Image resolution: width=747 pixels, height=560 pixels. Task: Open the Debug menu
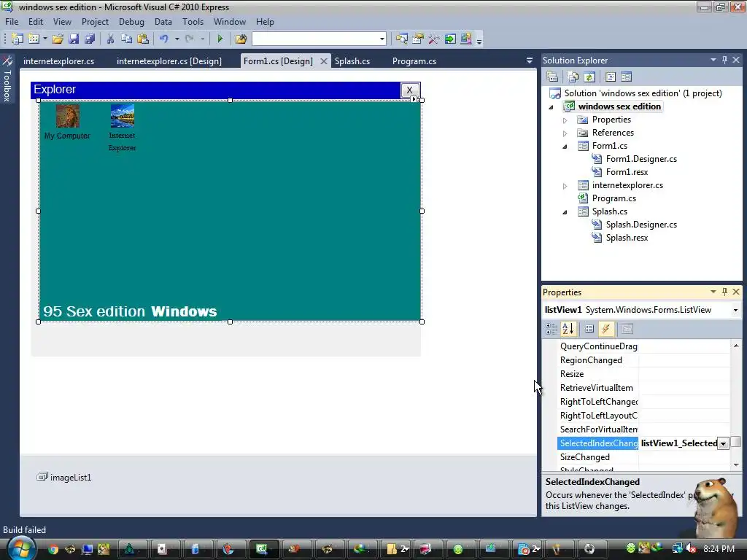tap(131, 22)
